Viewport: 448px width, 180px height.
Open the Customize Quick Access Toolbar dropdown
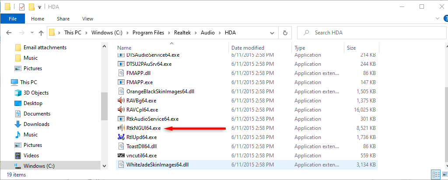pyautogui.click(x=40, y=7)
